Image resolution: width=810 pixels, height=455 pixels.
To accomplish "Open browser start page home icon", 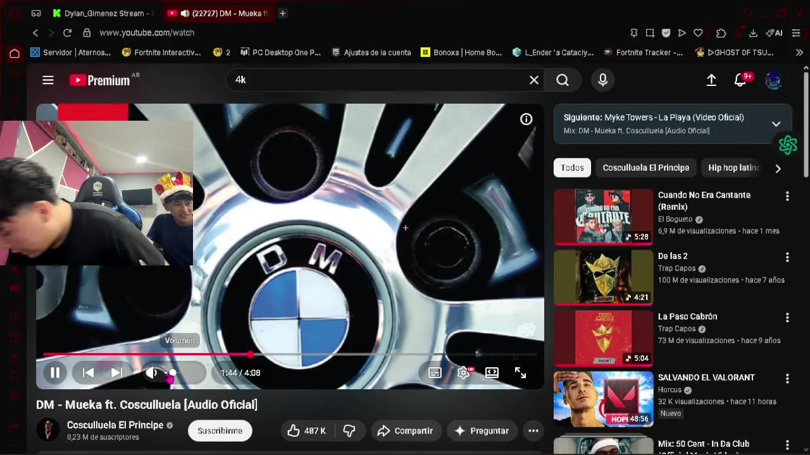I will [14, 53].
